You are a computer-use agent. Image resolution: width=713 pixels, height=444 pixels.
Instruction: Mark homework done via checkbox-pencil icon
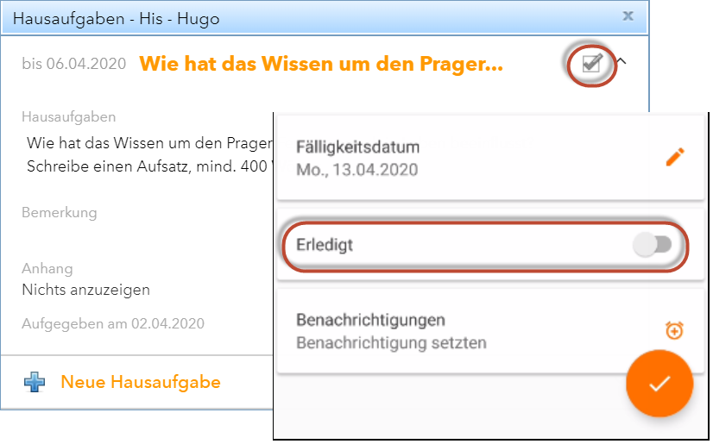[x=592, y=64]
